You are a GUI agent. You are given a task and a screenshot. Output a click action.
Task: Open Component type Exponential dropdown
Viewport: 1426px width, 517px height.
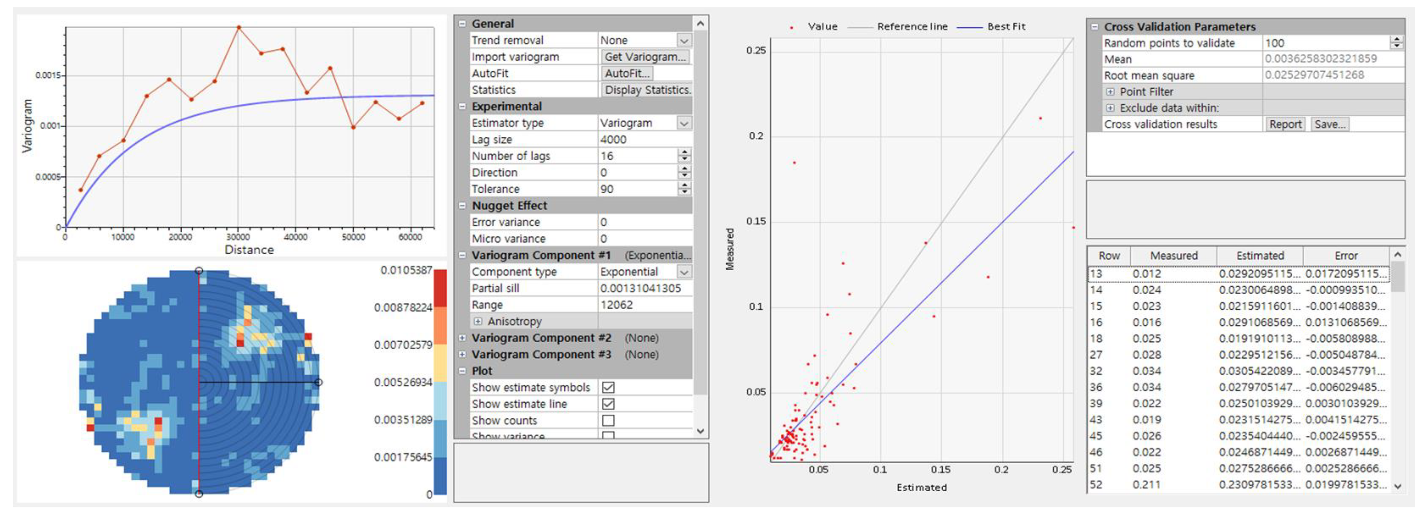point(684,272)
